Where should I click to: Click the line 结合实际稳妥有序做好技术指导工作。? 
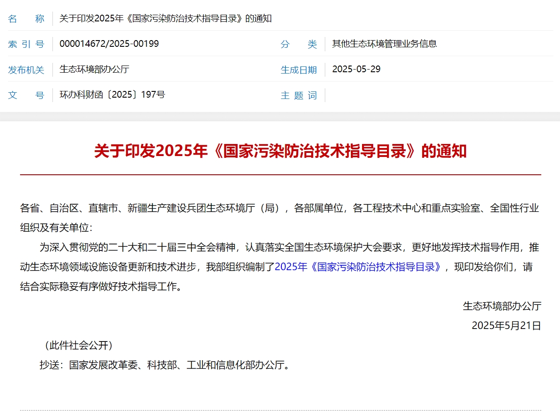click(101, 287)
